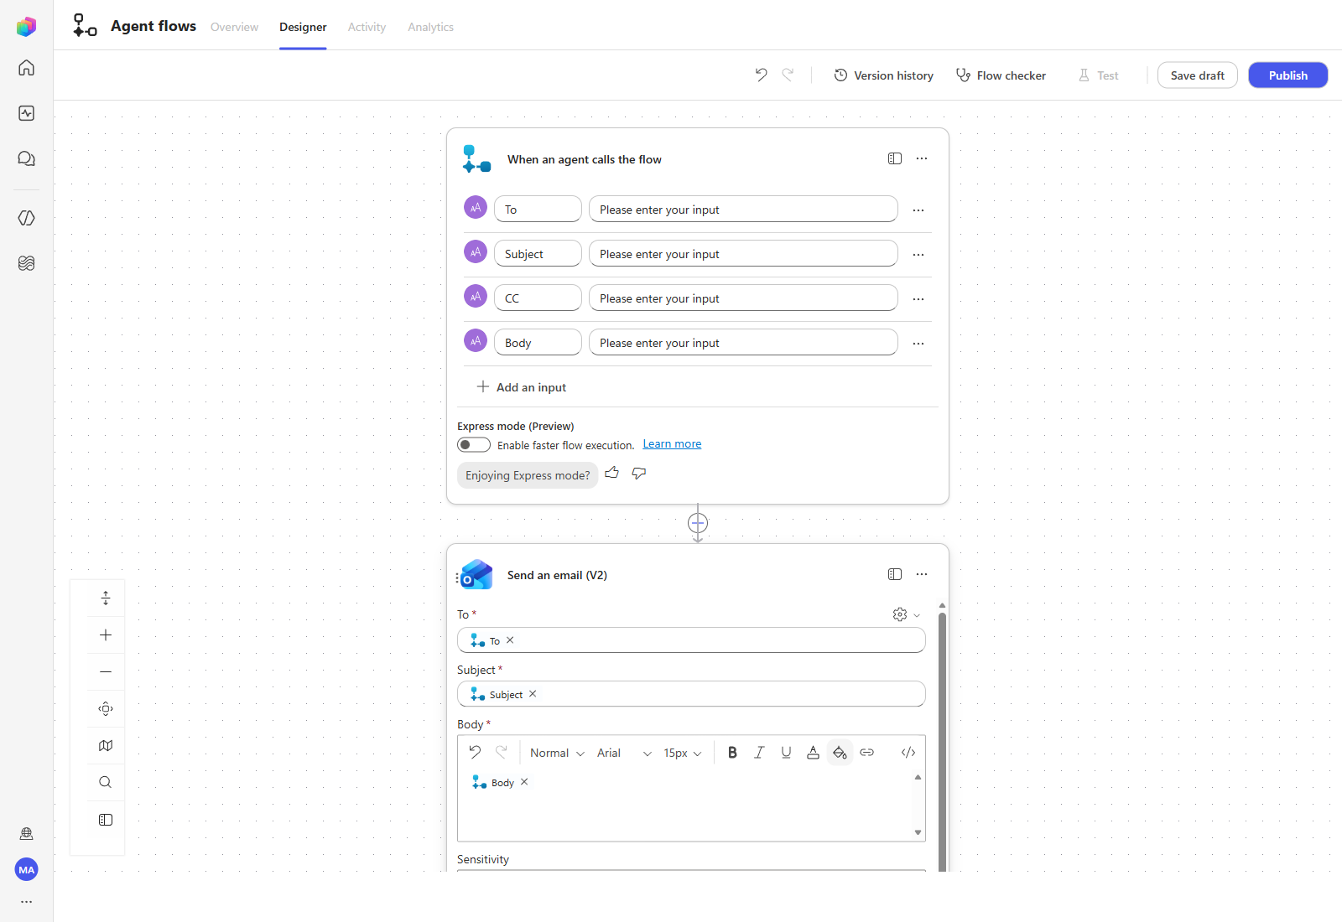
Task: Open Version history
Action: point(883,75)
